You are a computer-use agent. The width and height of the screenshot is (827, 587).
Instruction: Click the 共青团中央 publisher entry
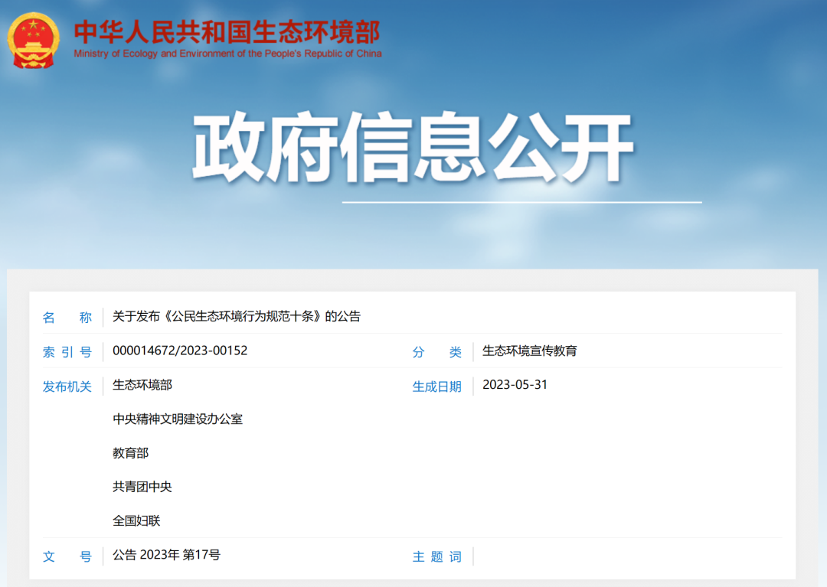tap(141, 487)
